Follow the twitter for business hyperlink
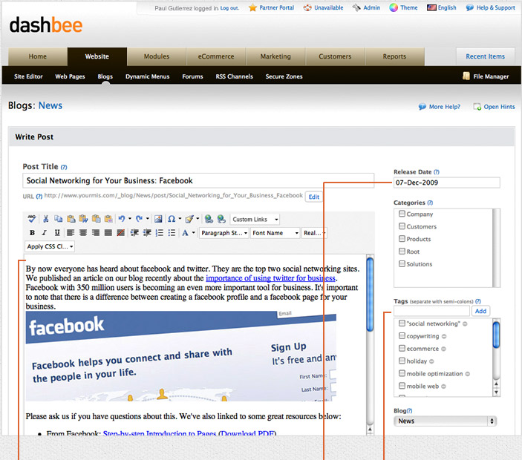Image resolution: width=522 pixels, height=460 pixels. click(270, 278)
